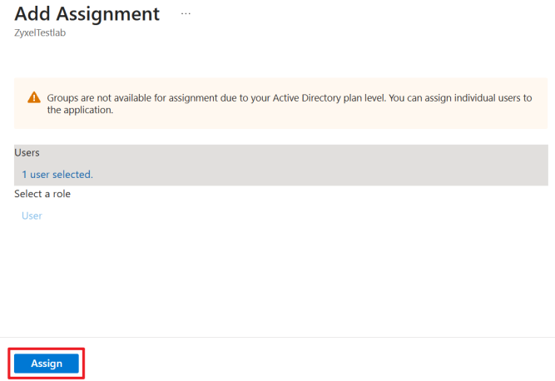Click the orange warning triangle icon
Screen dimensions: 555x381
point(33,98)
